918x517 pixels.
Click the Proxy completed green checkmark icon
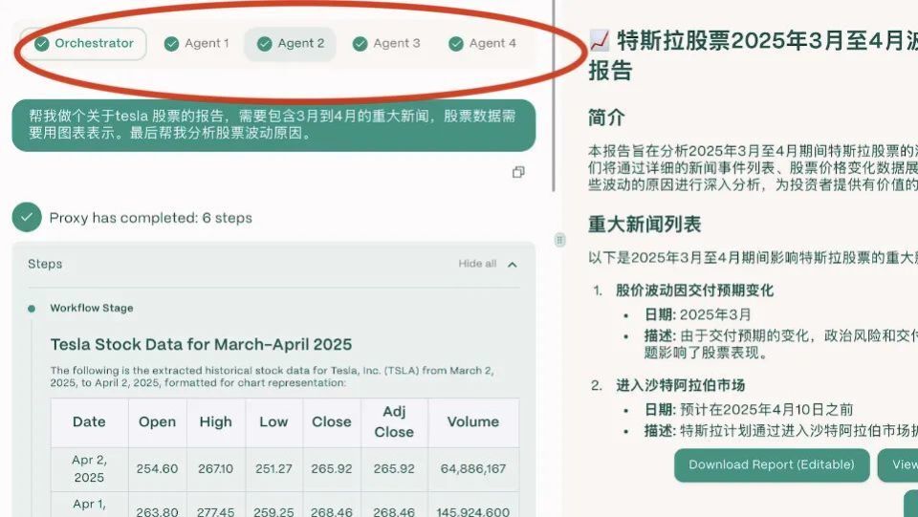(27, 218)
